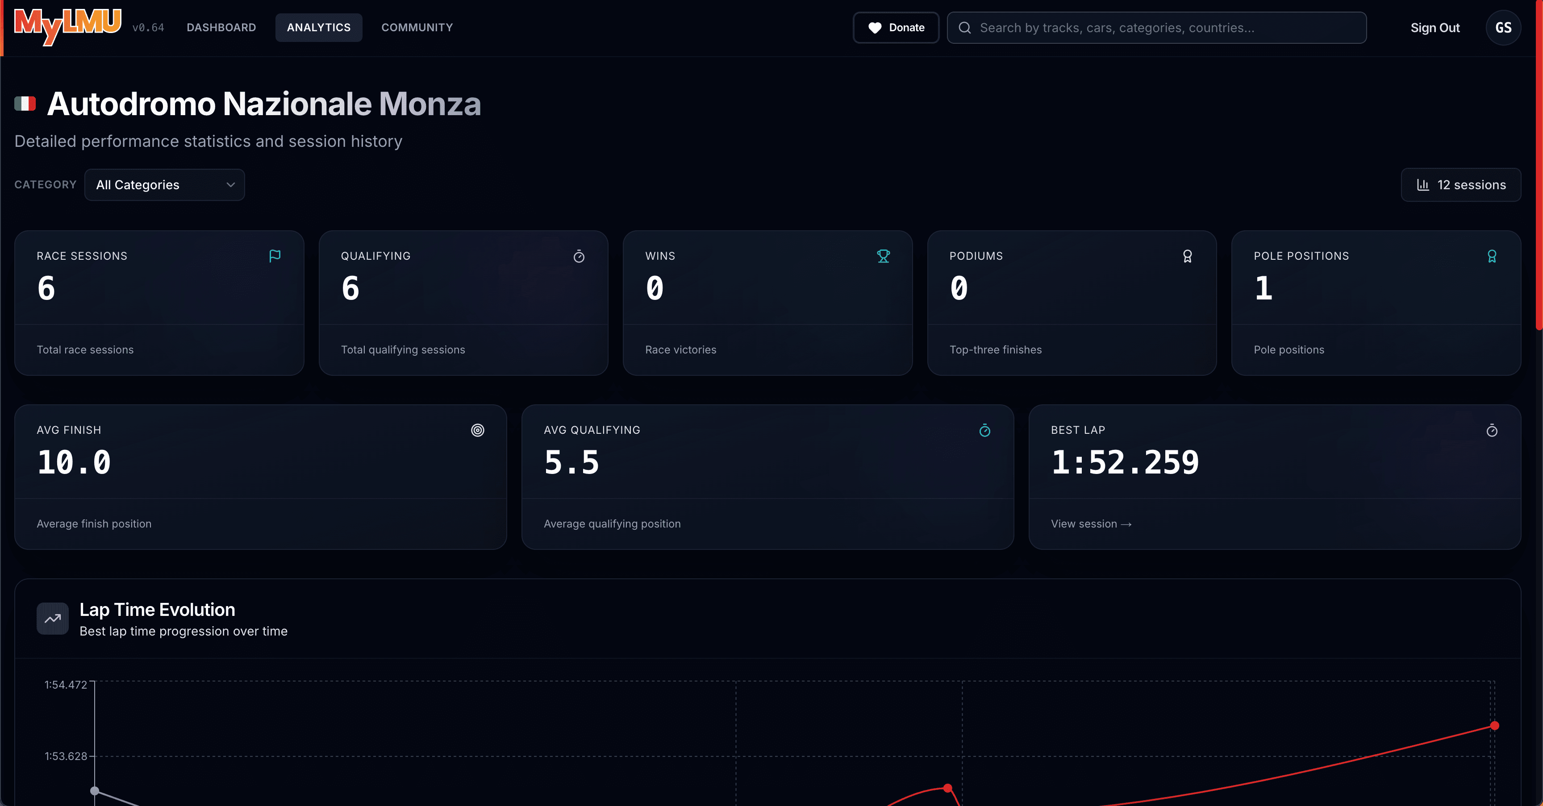Click the ribbon icon on Pole Positions card
The width and height of the screenshot is (1543, 806).
pyautogui.click(x=1492, y=256)
